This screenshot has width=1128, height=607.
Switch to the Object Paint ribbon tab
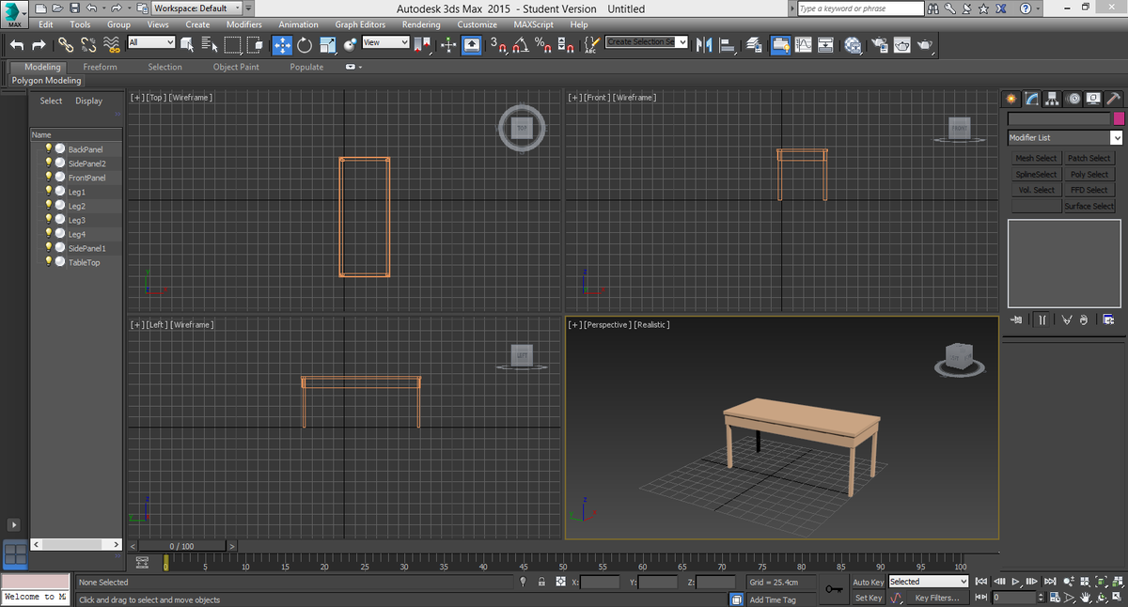(236, 67)
